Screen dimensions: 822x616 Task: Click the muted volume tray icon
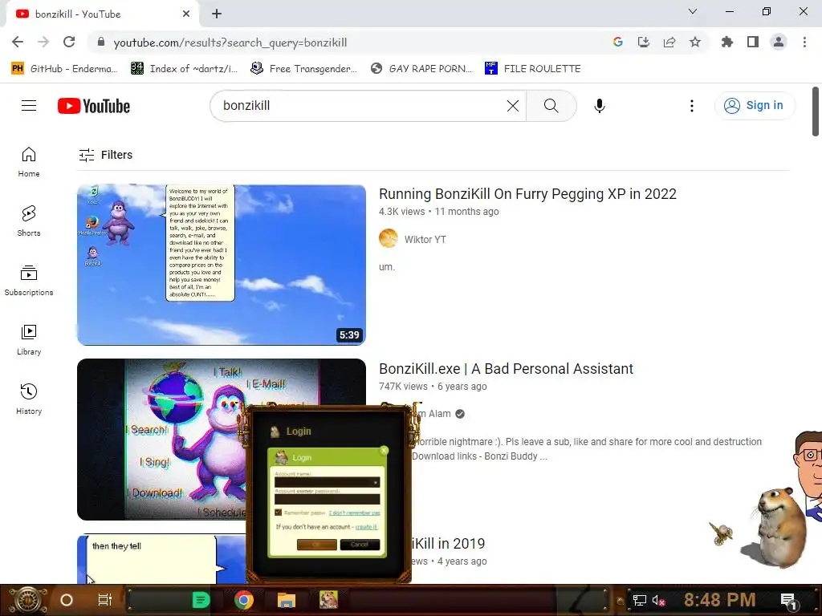point(658,600)
